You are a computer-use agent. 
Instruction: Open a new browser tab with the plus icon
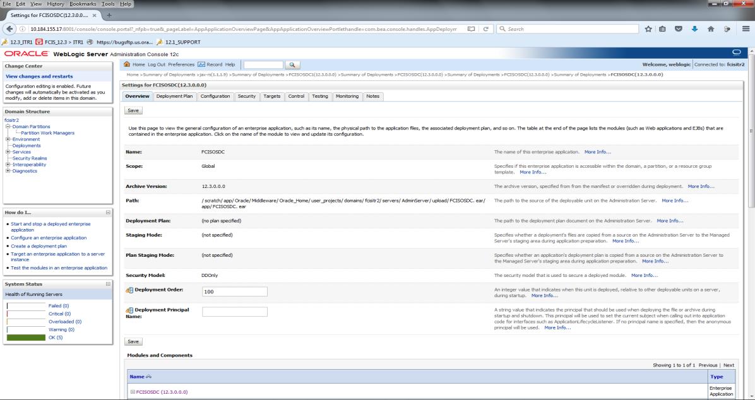[x=109, y=15]
